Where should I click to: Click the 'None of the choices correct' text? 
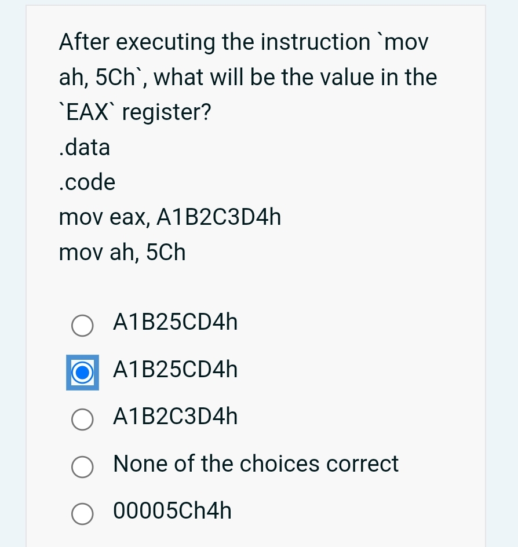coord(256,464)
